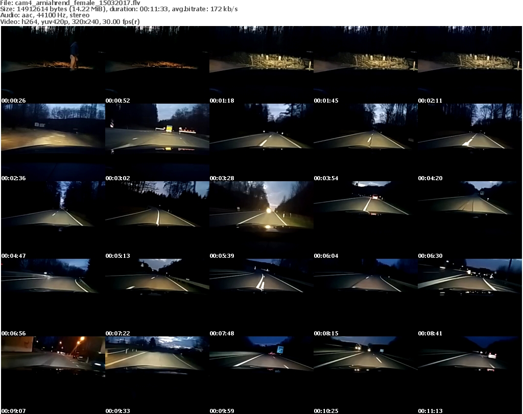The height and width of the screenshot is (414, 523).
Task: Select the thumbnail stamped 00:08:15
Action: pyautogui.click(x=366, y=298)
